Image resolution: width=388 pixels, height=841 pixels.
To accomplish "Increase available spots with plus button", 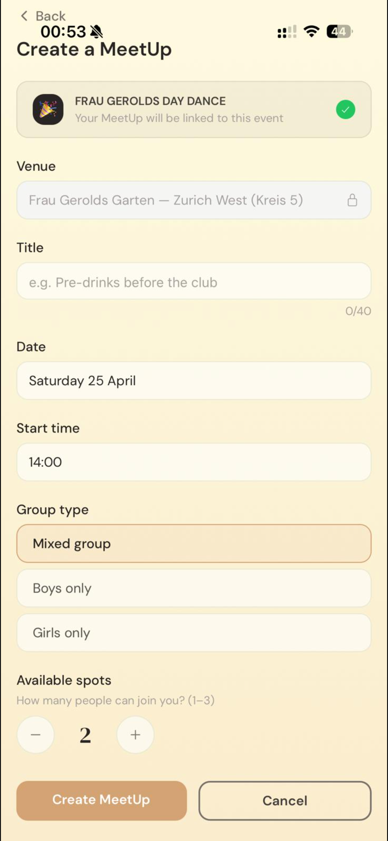I will click(135, 735).
